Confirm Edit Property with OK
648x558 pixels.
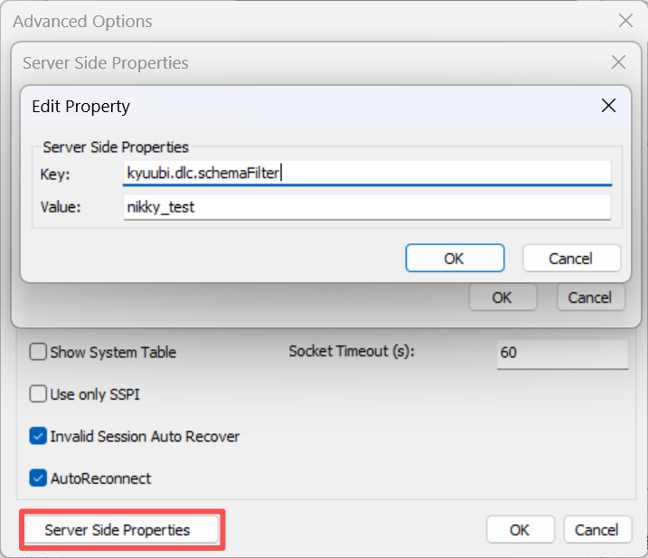[x=454, y=259]
